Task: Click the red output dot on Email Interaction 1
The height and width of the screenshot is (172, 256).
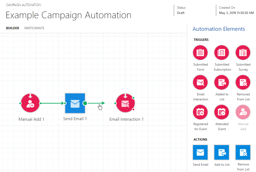Action: (133, 109)
